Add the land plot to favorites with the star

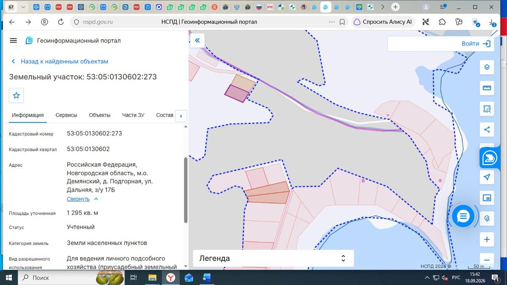(16, 95)
